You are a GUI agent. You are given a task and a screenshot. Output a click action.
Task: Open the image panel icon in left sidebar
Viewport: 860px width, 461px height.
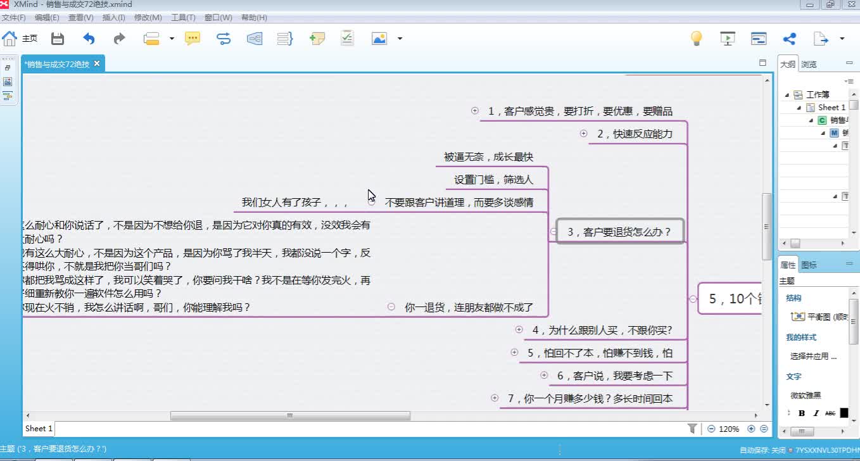pyautogui.click(x=8, y=82)
